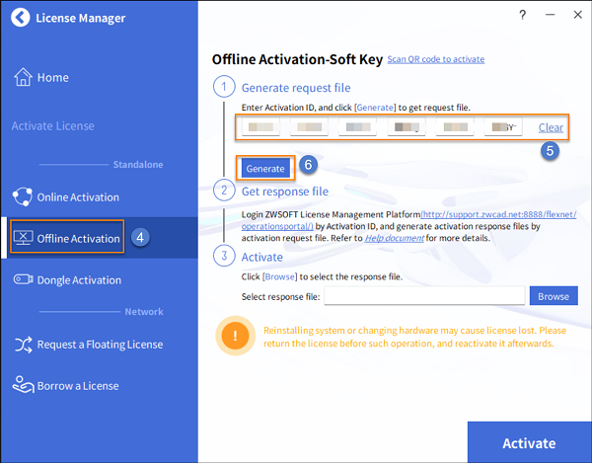Click the second Activation ID field
Image resolution: width=592 pixels, height=463 pixels.
(x=309, y=127)
